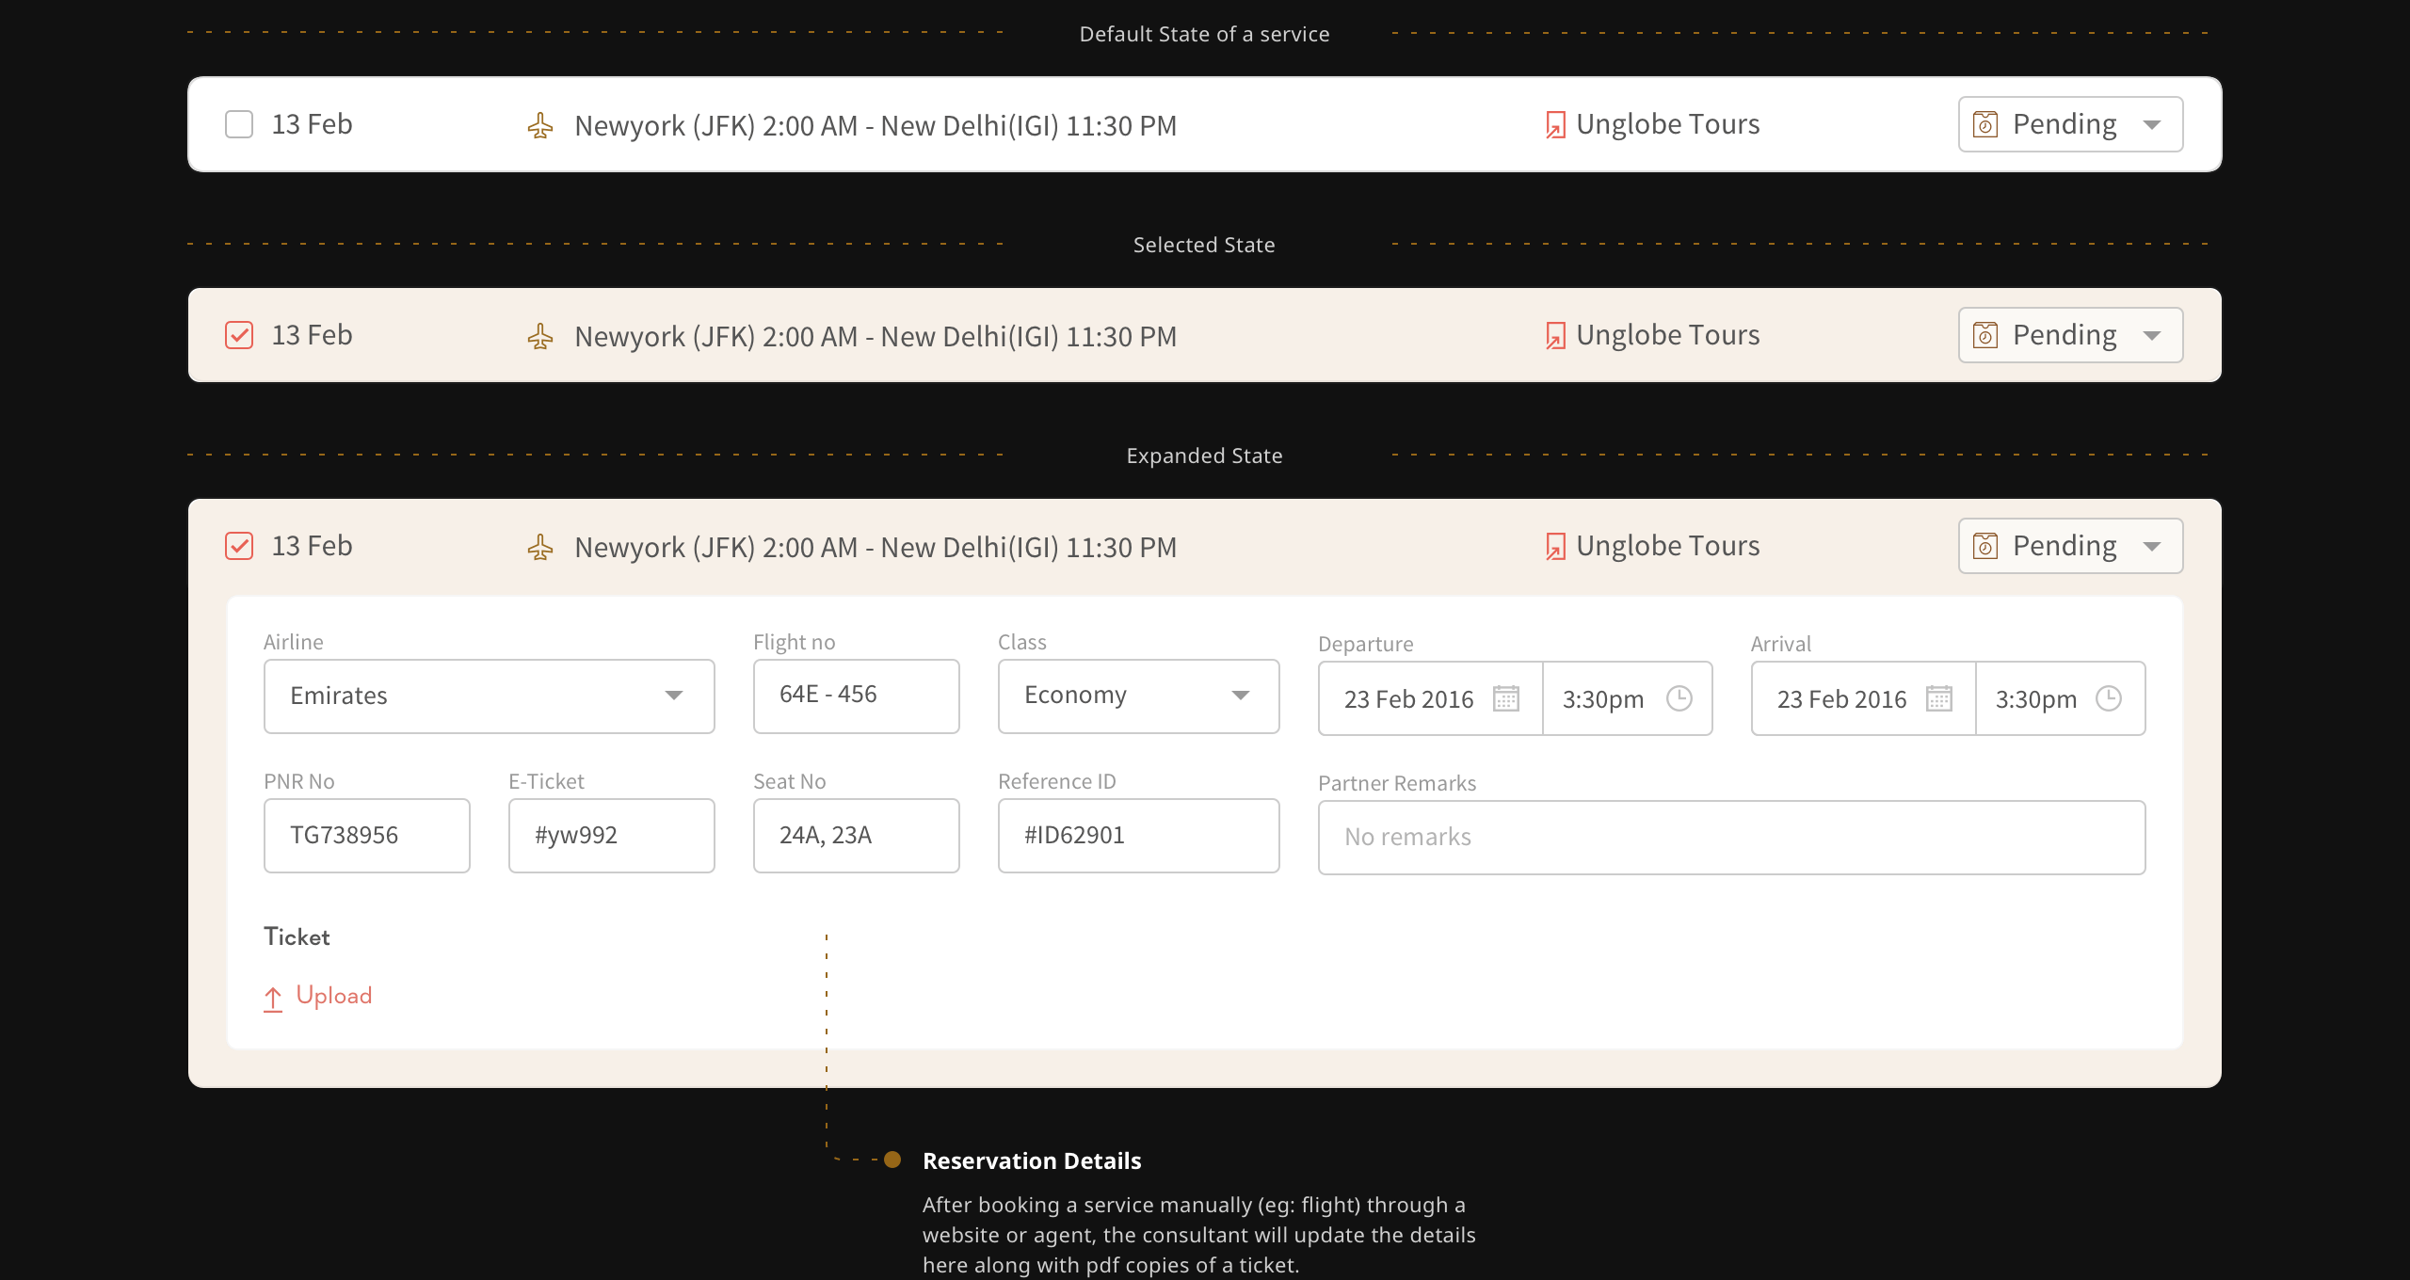
Task: Click the PNR No field TG738956
Action: [x=366, y=836]
